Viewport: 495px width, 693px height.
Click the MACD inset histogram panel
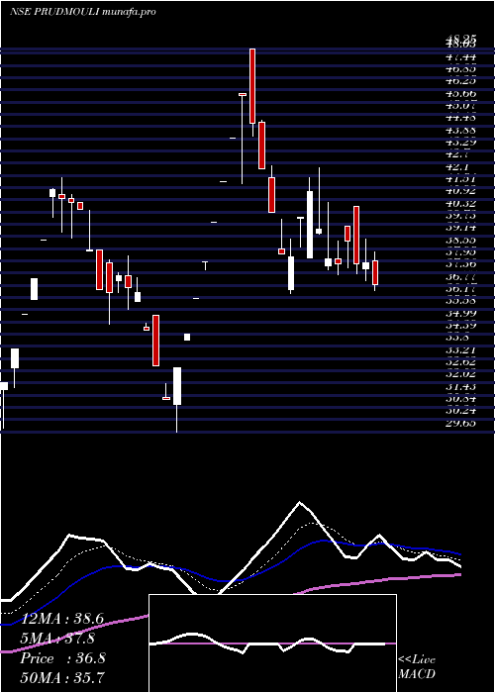click(x=272, y=643)
